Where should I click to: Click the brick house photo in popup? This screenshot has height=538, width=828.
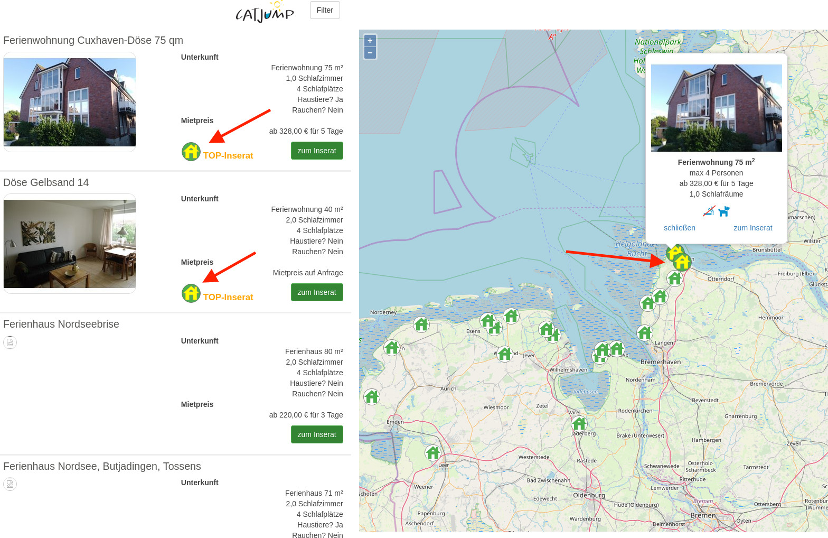tap(716, 108)
